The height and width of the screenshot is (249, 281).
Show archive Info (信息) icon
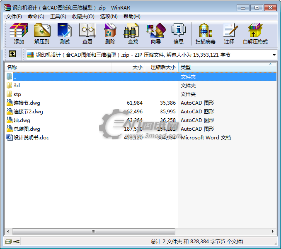[179, 33]
